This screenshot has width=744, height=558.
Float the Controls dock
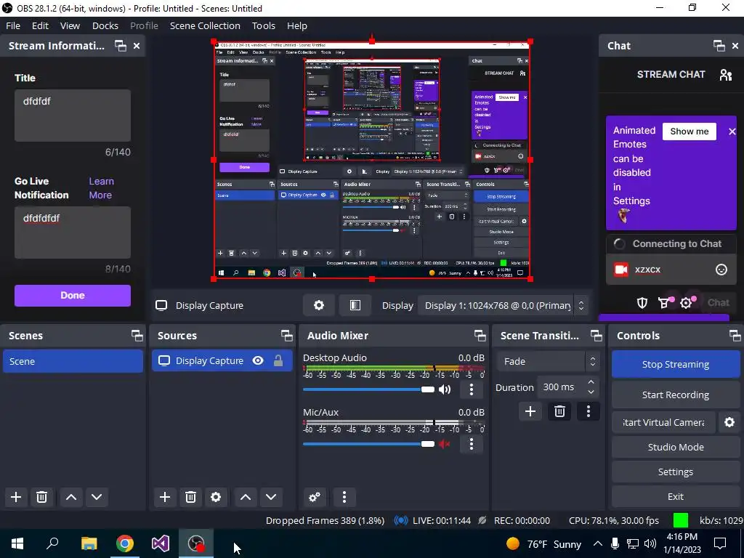735,336
